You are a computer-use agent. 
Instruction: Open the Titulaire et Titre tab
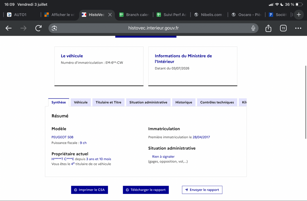pos(108,102)
